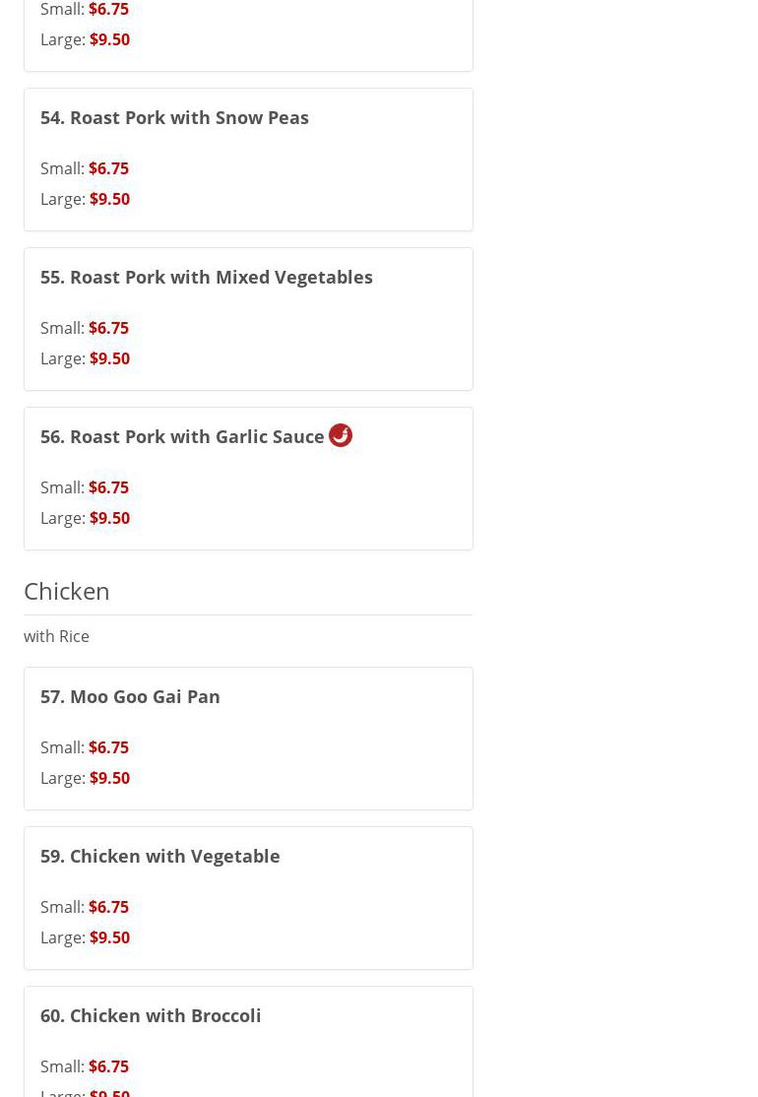Pick small $6.75 Roast Pork with Snow Peas
The height and width of the screenshot is (1097, 758).
tap(108, 168)
